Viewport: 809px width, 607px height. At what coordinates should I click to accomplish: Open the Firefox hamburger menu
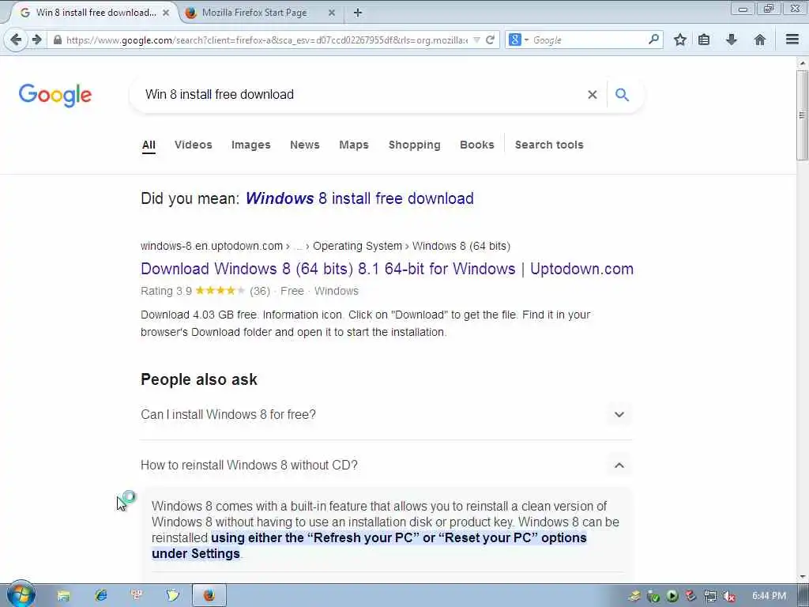tap(792, 40)
